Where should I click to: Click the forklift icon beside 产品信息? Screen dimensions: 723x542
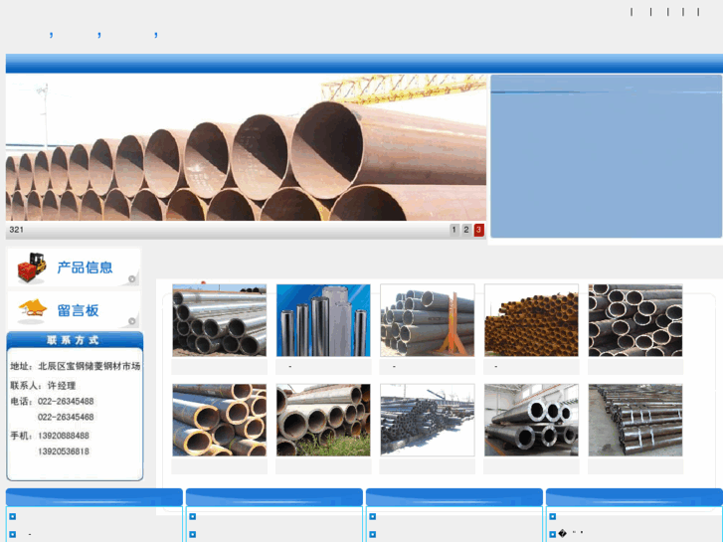coord(32,268)
